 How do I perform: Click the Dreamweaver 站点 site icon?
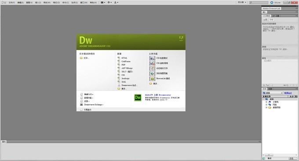tap(119, 85)
